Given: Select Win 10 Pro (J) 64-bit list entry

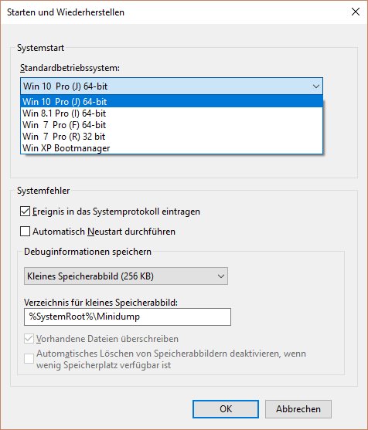Looking at the screenshot, I should pyautogui.click(x=172, y=101).
